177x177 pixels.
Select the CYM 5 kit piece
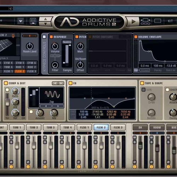tap(20, 63)
